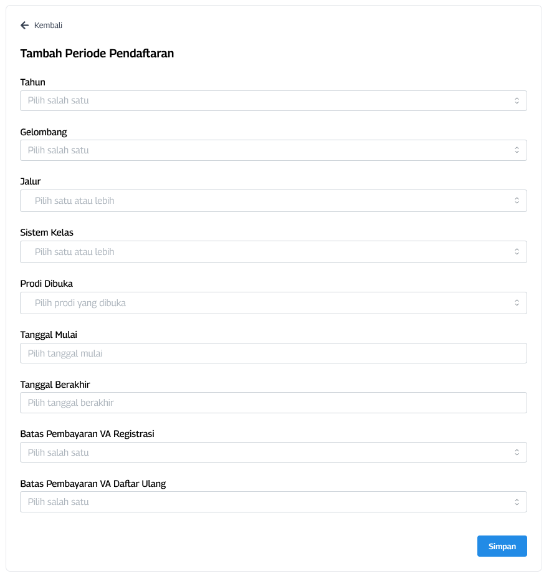
Task: Click chevron icon in Batas Pembayaran VA Daftar Ulang
Action: pos(517,502)
